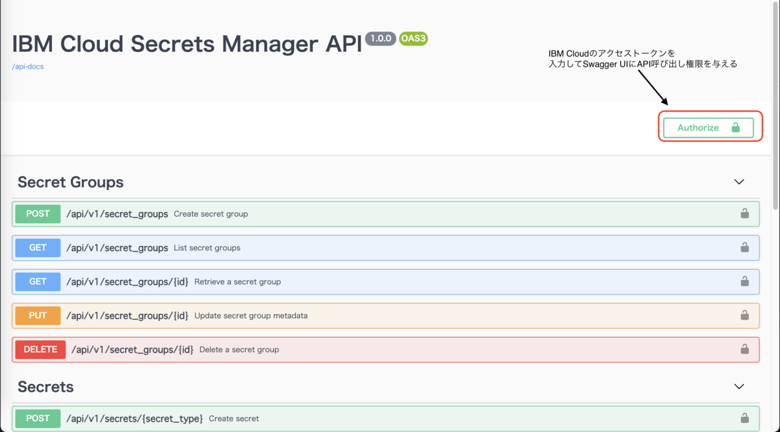Click the red DELETE badge for Delete a secret group
Screen dimensions: 780x432
40,349
